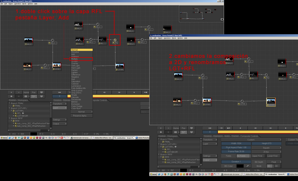The width and height of the screenshot is (298, 181).
Task: Open the viewport layout selector in front window
Action: (x=176, y=132)
